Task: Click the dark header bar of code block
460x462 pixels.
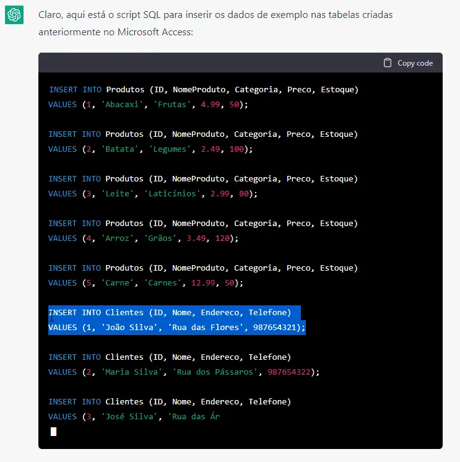Action: (240, 63)
